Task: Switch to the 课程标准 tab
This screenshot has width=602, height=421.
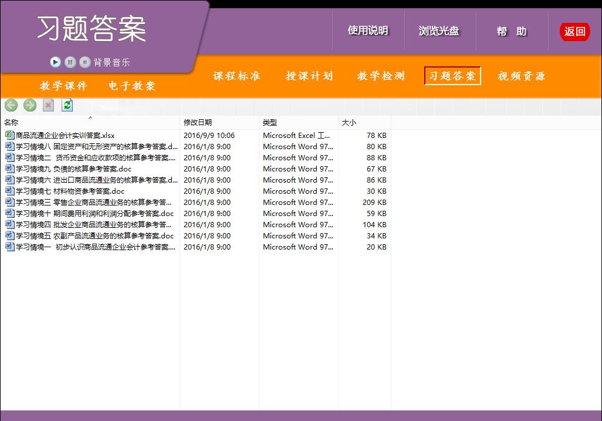Action: click(x=236, y=76)
